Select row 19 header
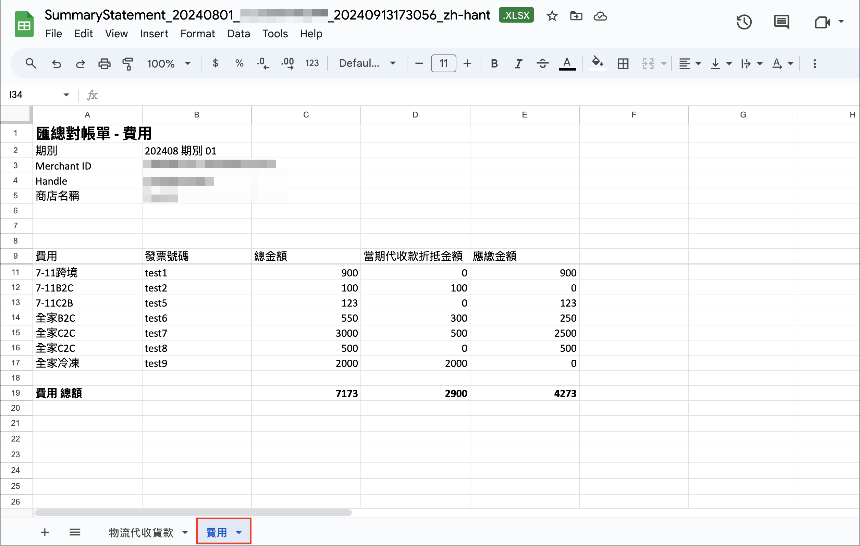Image resolution: width=860 pixels, height=546 pixels. [16, 393]
